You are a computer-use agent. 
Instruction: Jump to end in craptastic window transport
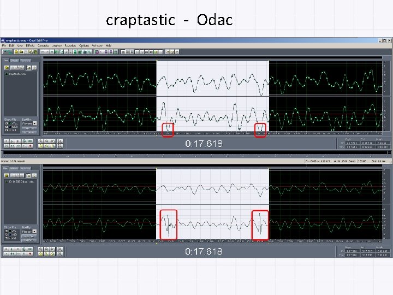(24, 146)
